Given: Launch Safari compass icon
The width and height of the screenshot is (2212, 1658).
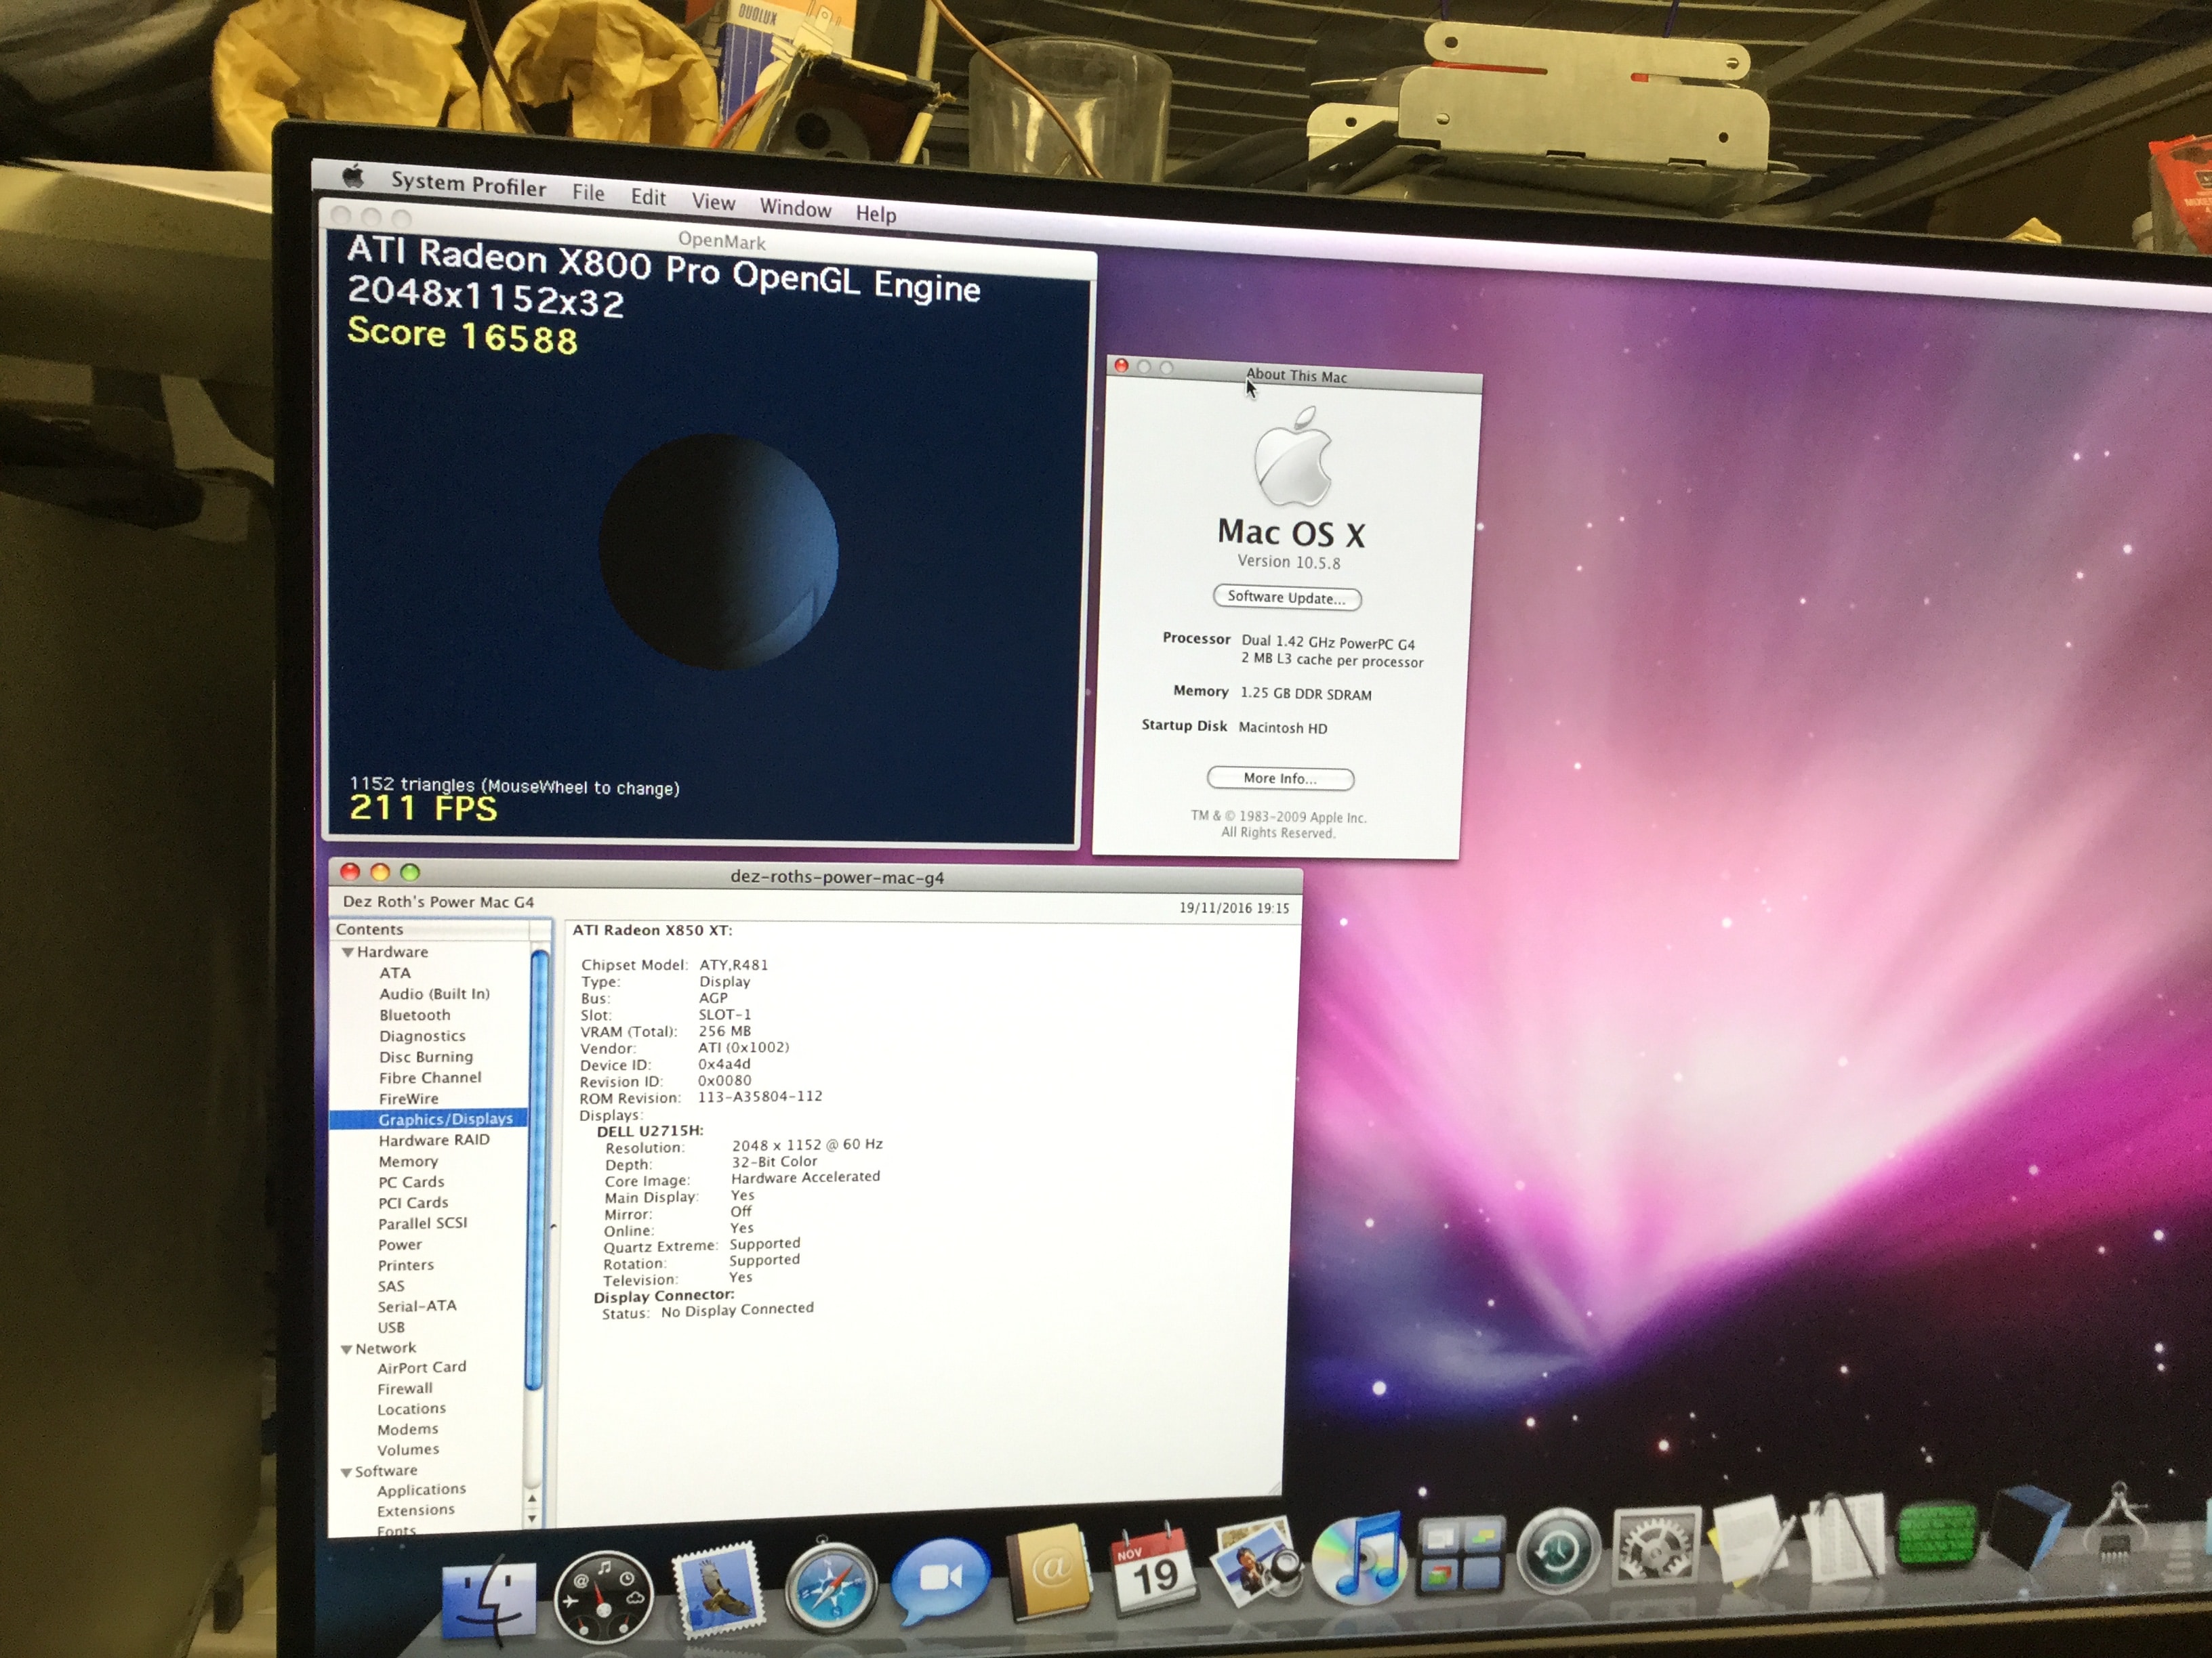Looking at the screenshot, I should point(830,1586).
